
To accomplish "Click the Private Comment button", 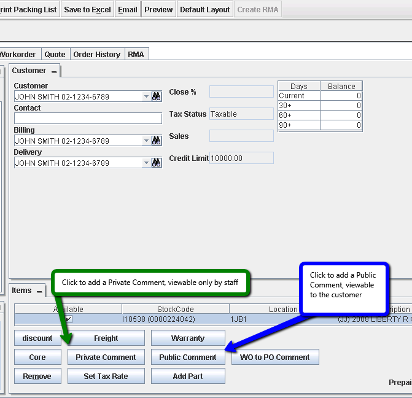I will click(x=106, y=357).
